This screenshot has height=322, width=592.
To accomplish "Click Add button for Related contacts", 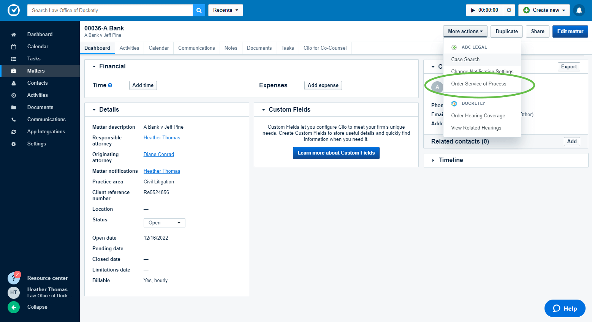I will (572, 142).
